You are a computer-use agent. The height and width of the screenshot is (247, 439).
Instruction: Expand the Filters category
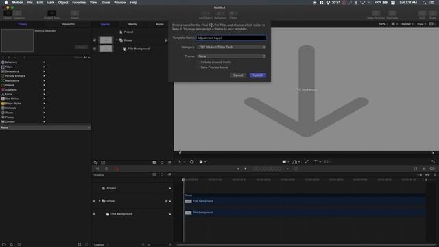coord(44,67)
